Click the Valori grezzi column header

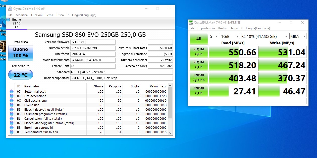(x=154, y=86)
